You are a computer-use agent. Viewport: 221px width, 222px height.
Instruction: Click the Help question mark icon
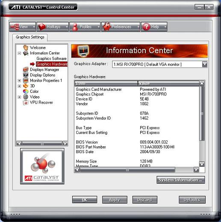click(146, 27)
